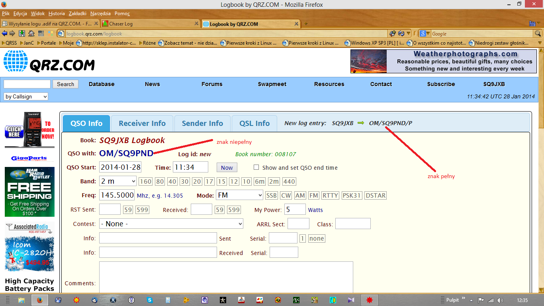Click the list-all-tabs icon at the tab bar's right end
The image size is (544, 306).
(x=532, y=24)
